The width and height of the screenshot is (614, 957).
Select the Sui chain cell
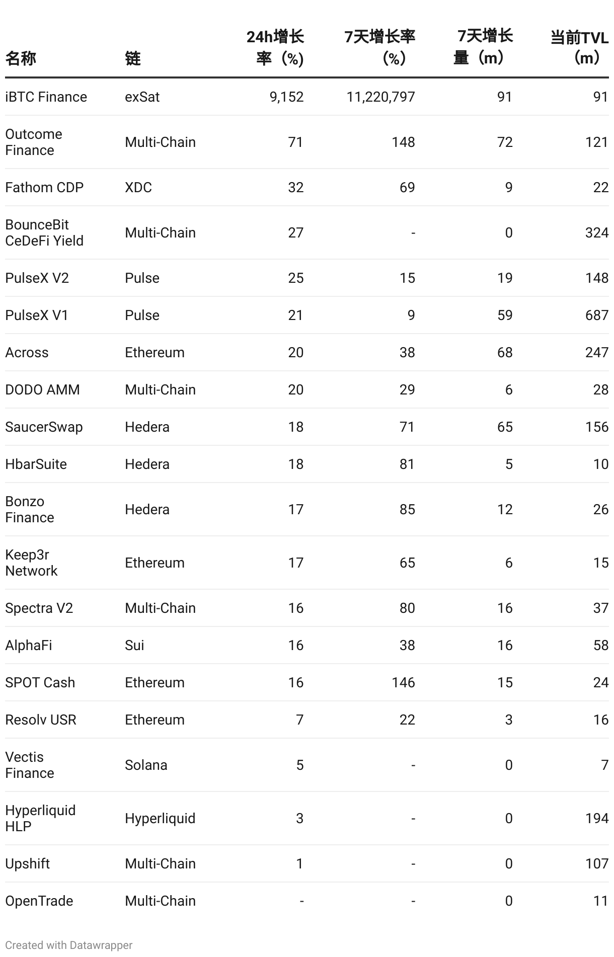point(134,645)
